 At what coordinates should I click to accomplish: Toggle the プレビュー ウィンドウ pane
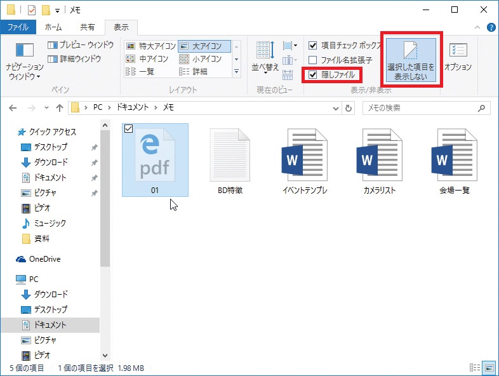[x=81, y=45]
